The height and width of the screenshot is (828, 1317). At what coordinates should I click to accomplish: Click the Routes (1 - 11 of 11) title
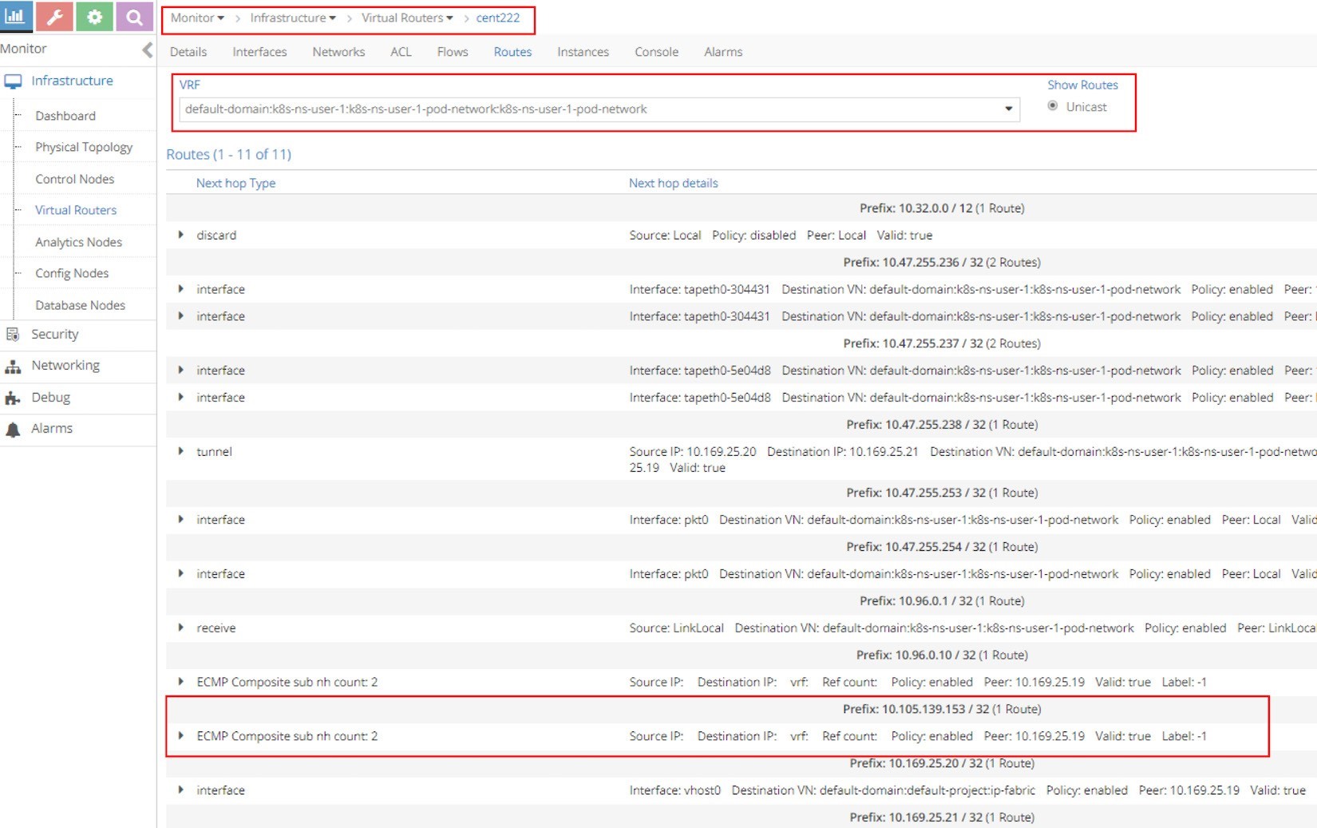228,154
